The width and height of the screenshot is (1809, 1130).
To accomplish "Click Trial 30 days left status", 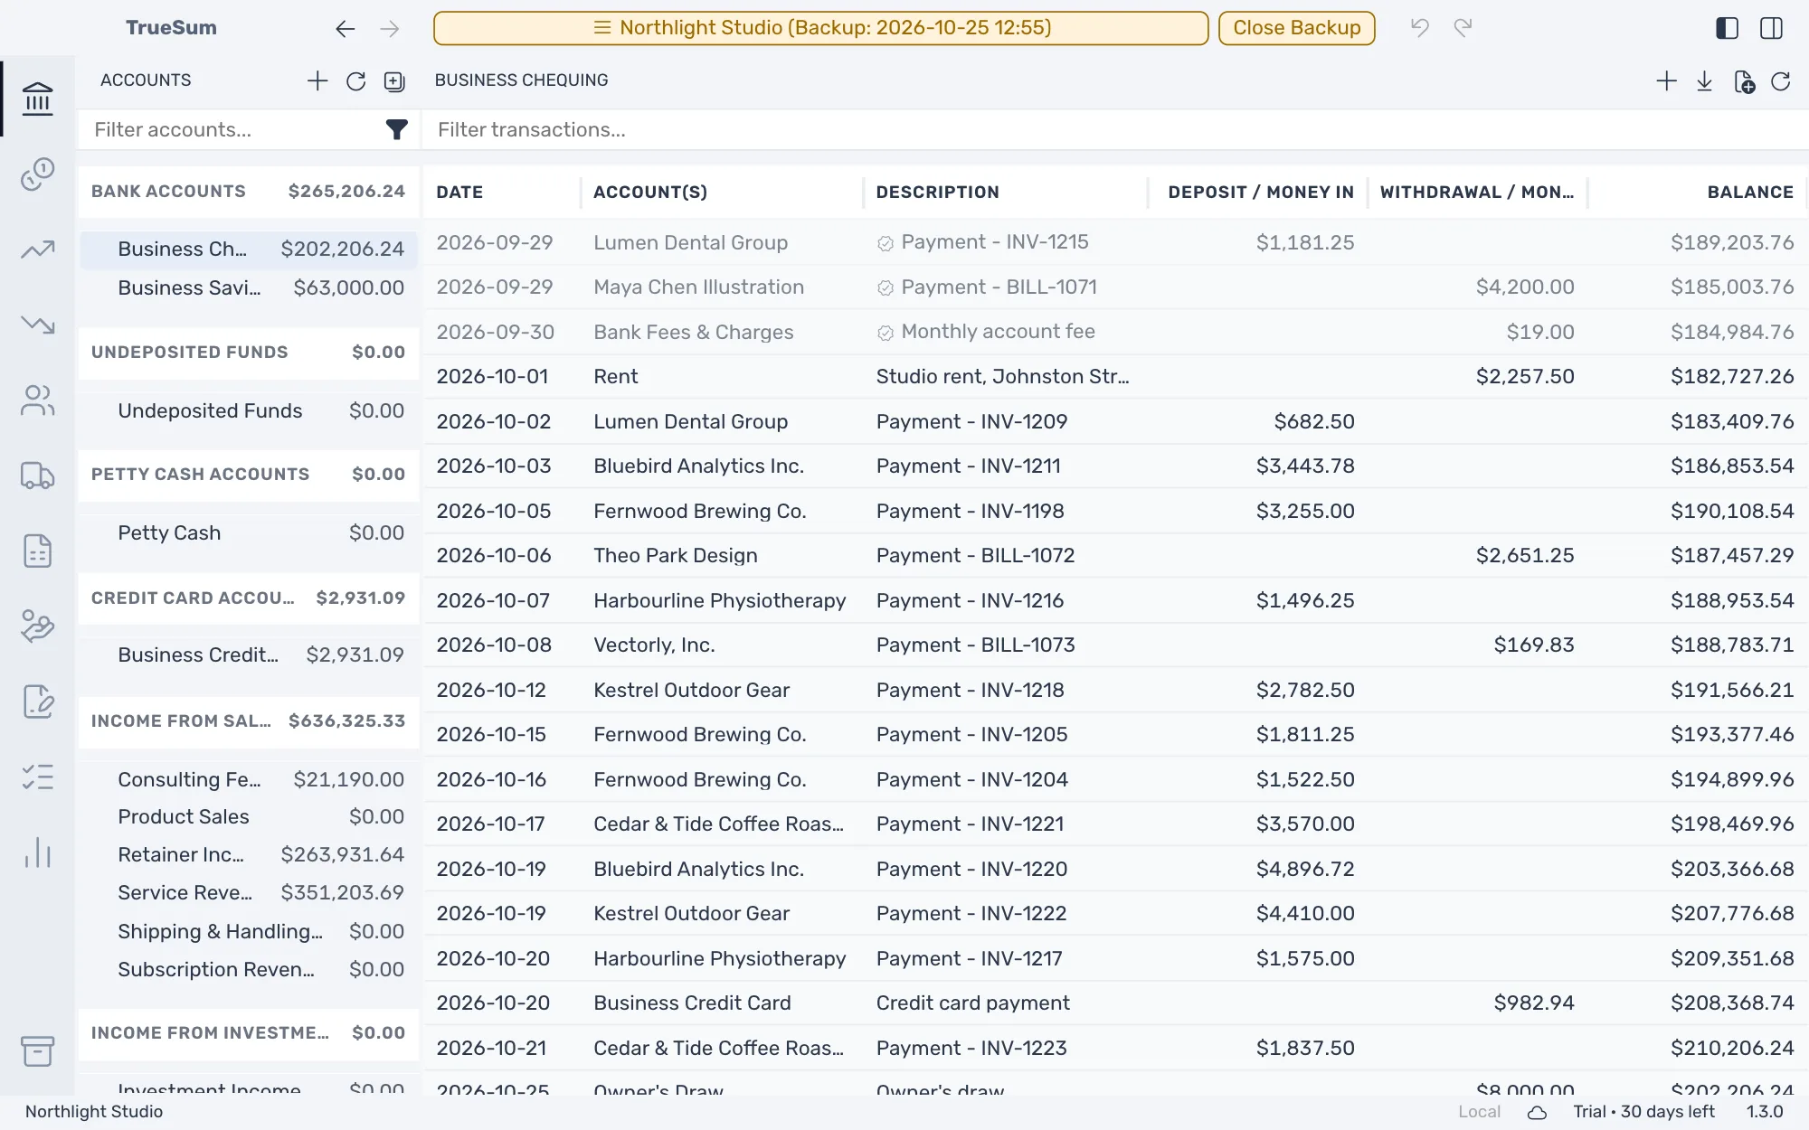I will (x=1643, y=1113).
